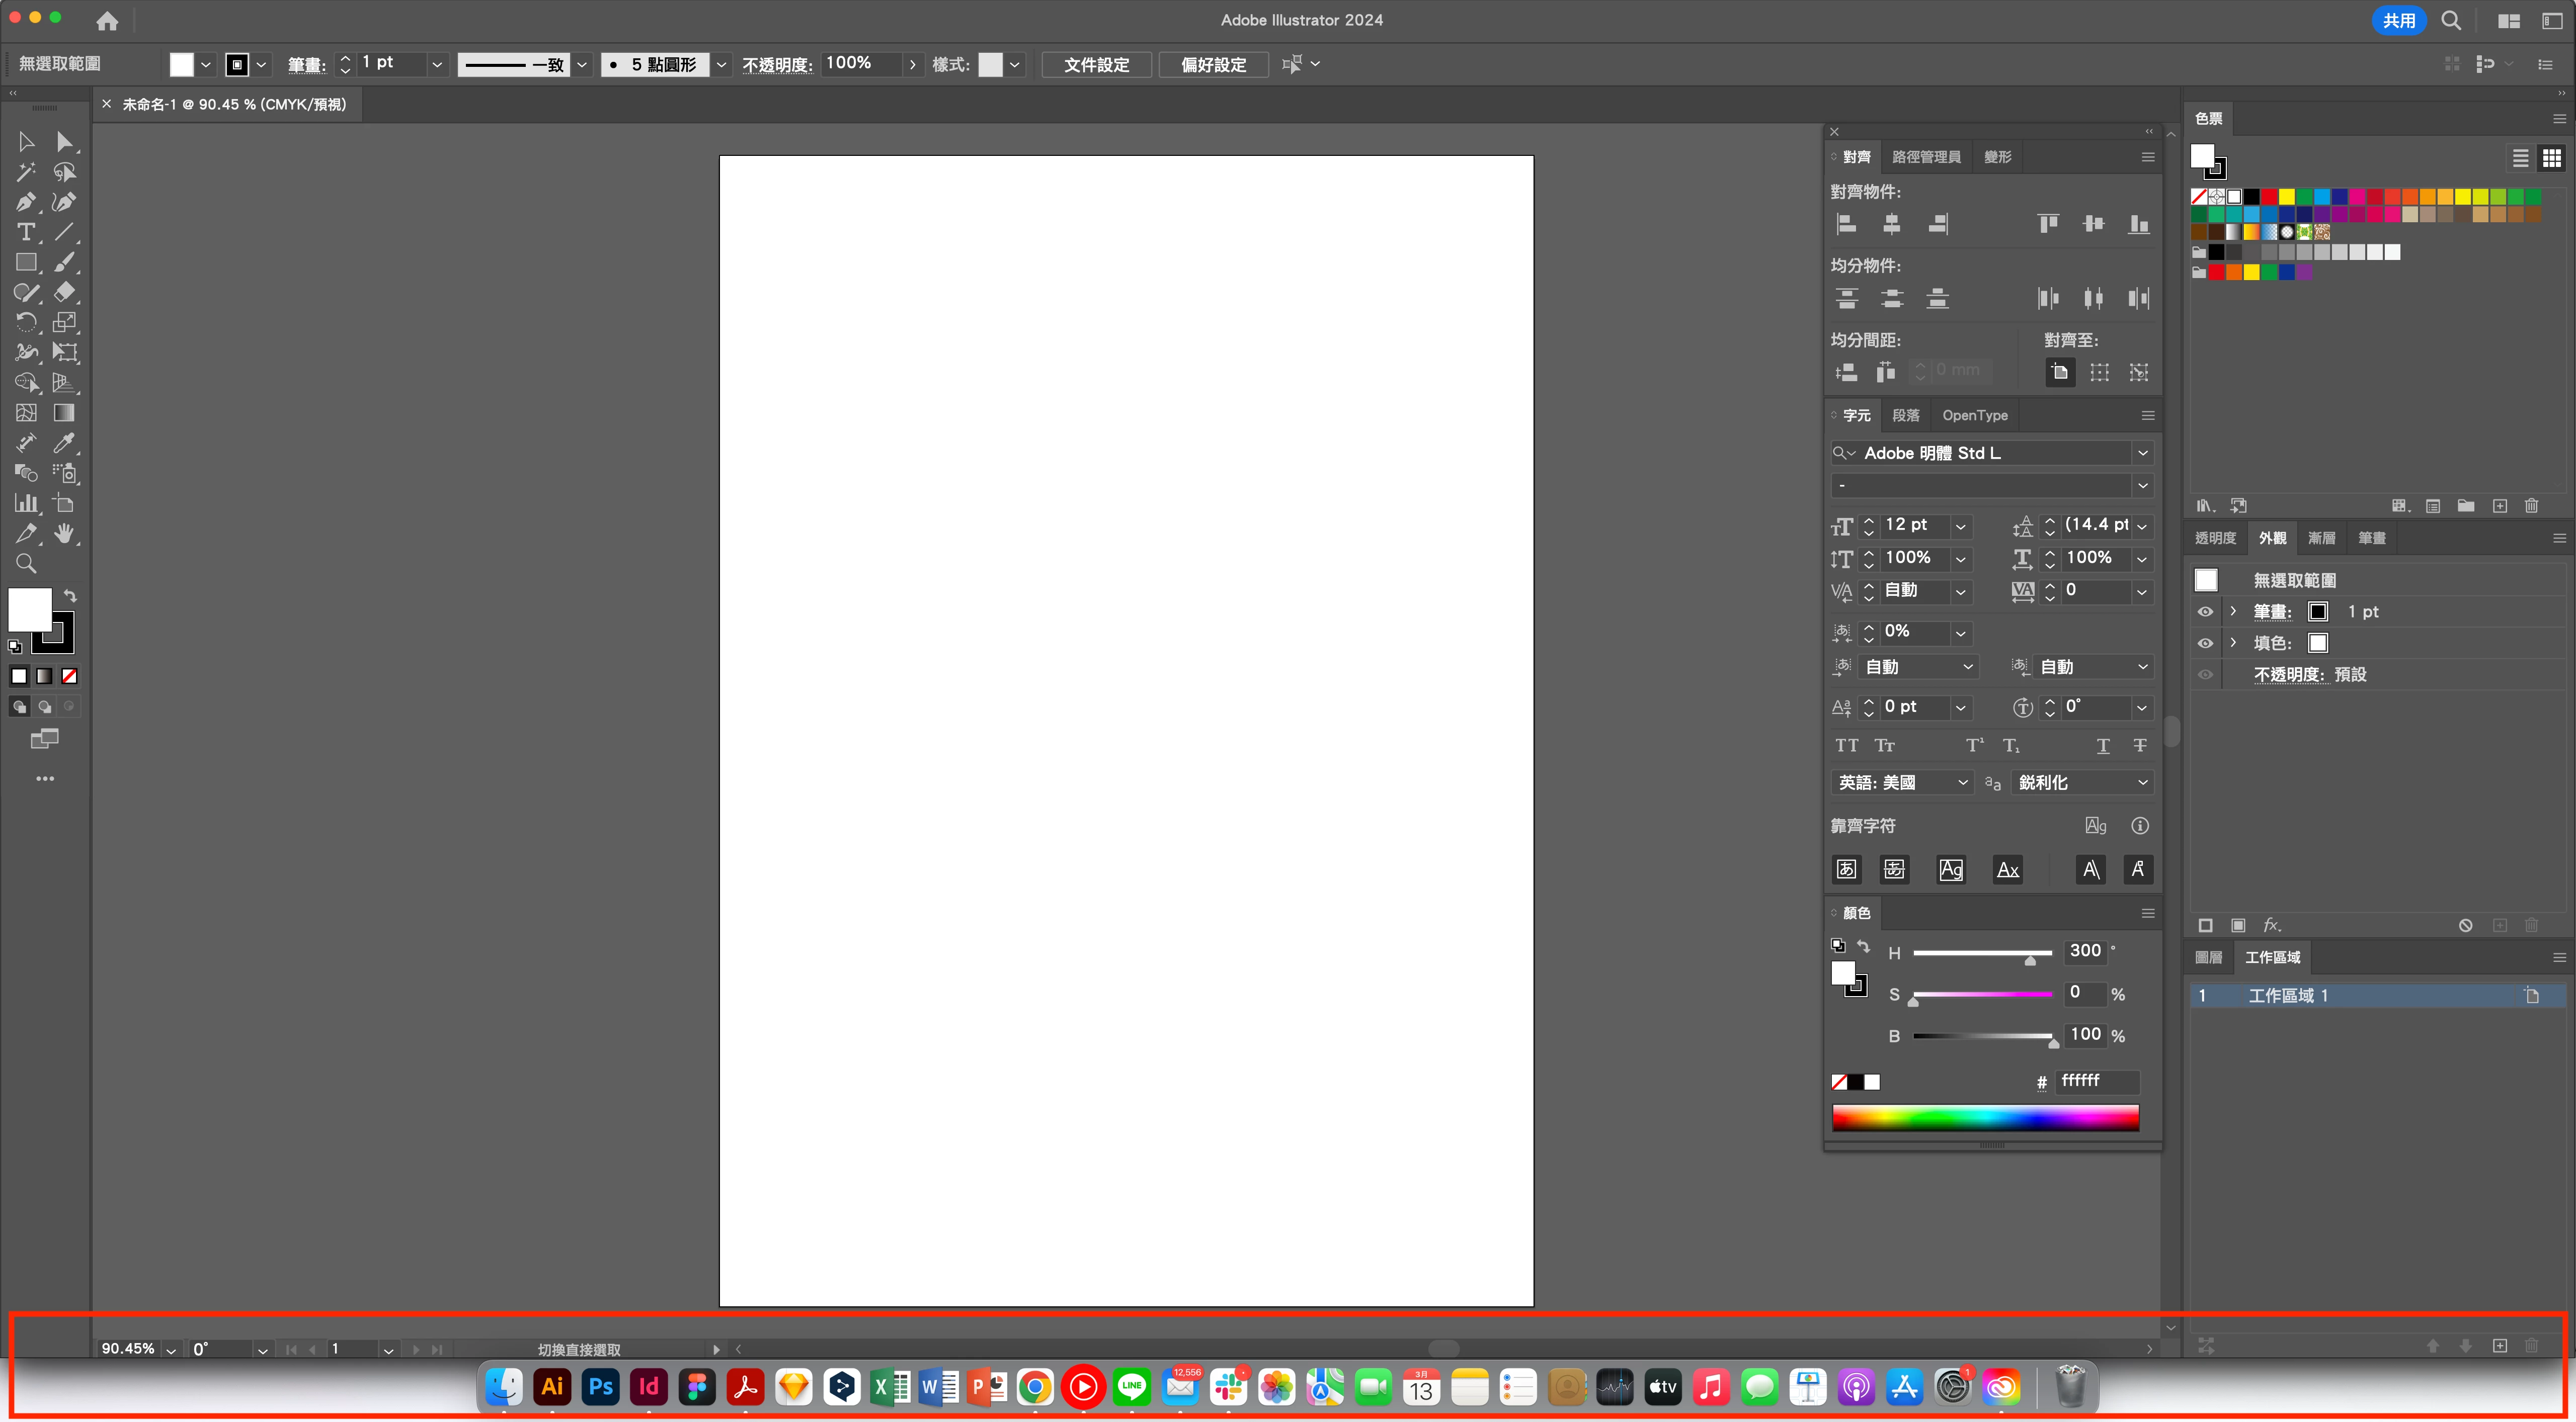The width and height of the screenshot is (2576, 1422).
Task: Switch to the 路徑管理員 Pathfinder tab
Action: (x=1926, y=157)
